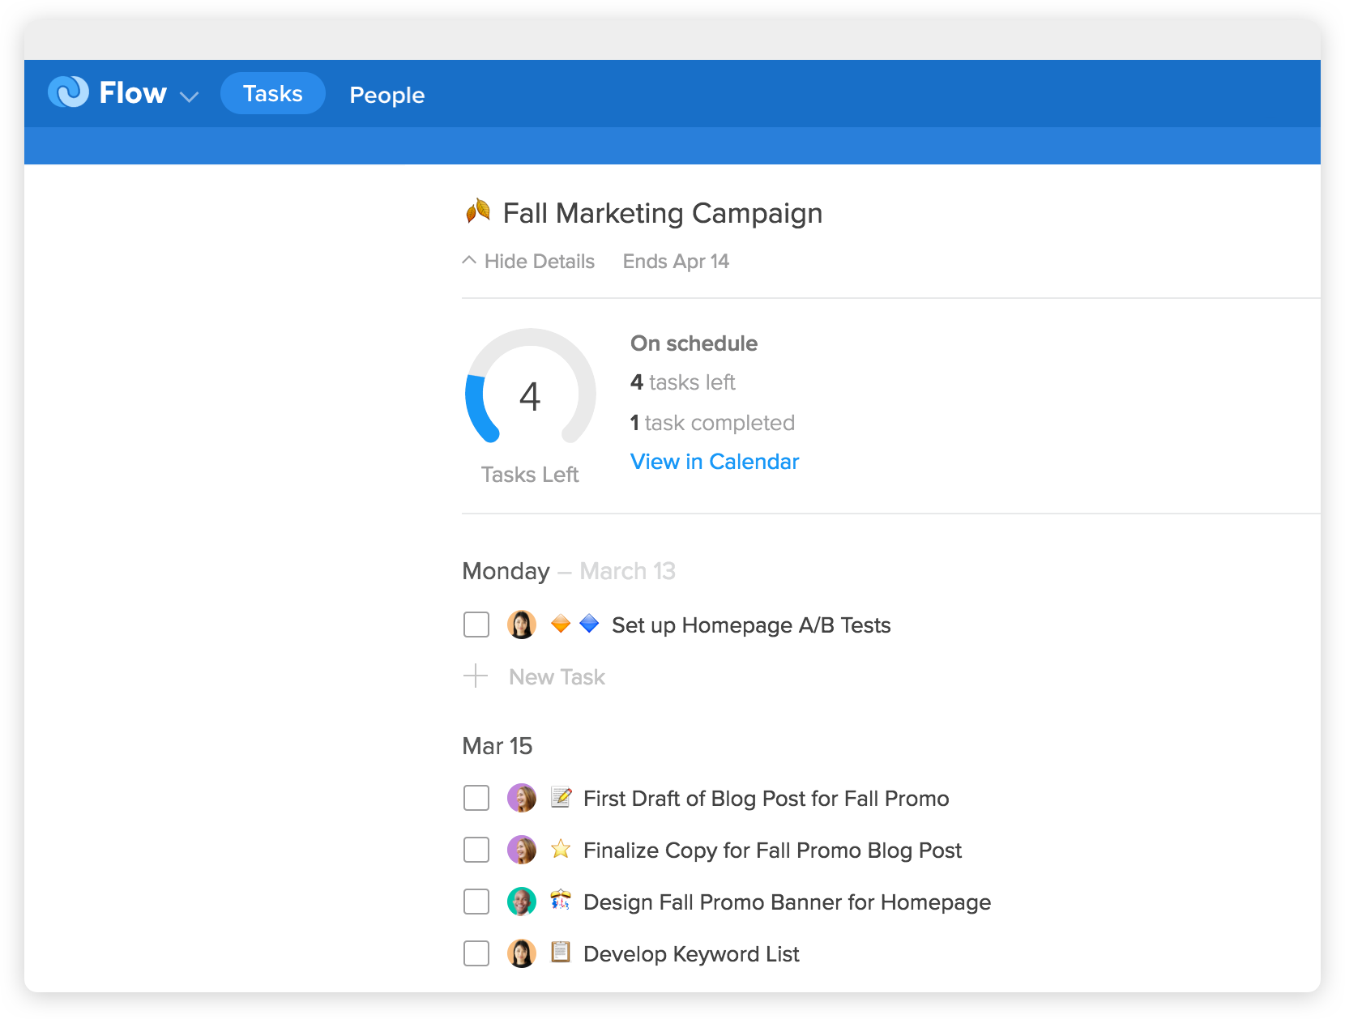This screenshot has width=1345, height=1019.
Task: Click the Flow logo icon
Action: click(68, 92)
